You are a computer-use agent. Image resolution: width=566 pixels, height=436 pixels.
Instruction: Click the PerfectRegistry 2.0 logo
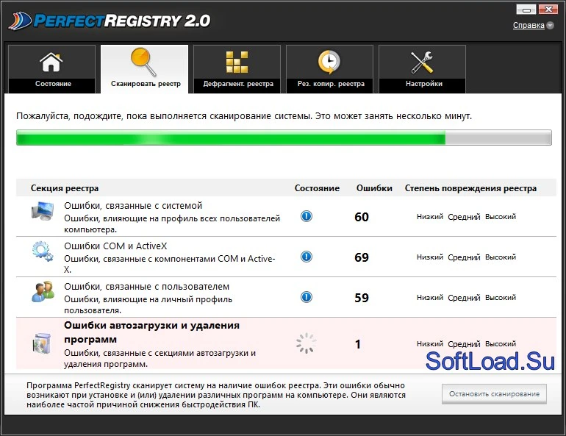click(110, 21)
